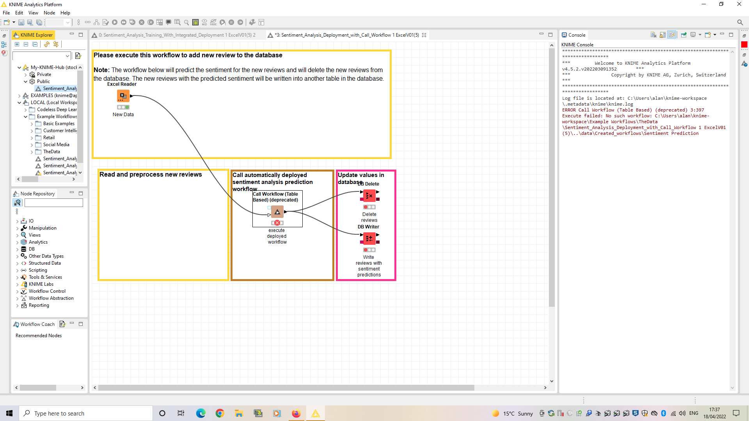Open Firefox from the taskbar
The width and height of the screenshot is (749, 421).
[296, 413]
